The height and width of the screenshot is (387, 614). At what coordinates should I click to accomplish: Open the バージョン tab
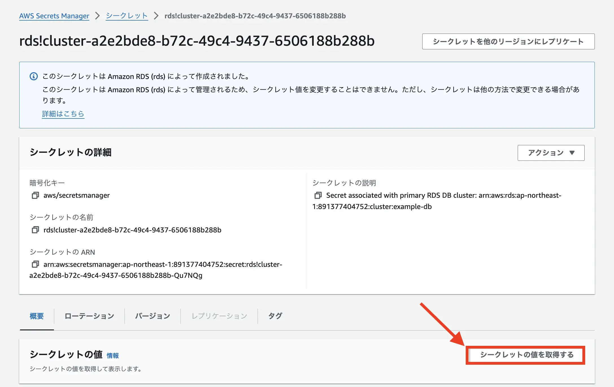pyautogui.click(x=152, y=316)
